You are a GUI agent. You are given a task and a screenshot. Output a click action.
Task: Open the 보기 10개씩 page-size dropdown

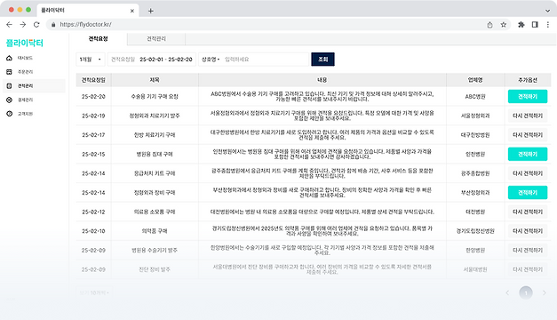tap(94, 293)
